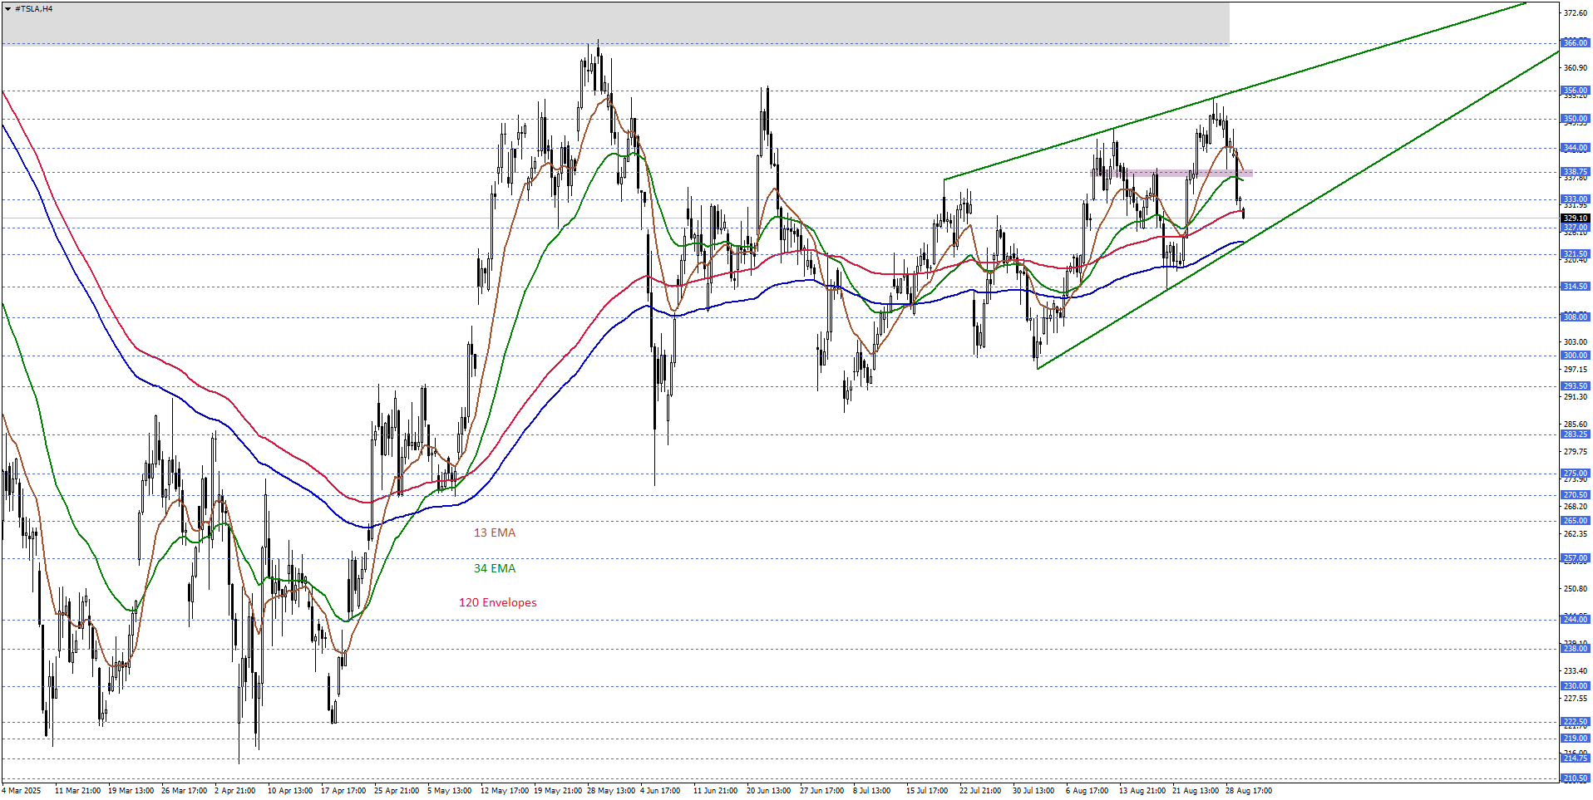Click the 19 May 21:00 time label
1593x800 pixels.
pyautogui.click(x=558, y=791)
